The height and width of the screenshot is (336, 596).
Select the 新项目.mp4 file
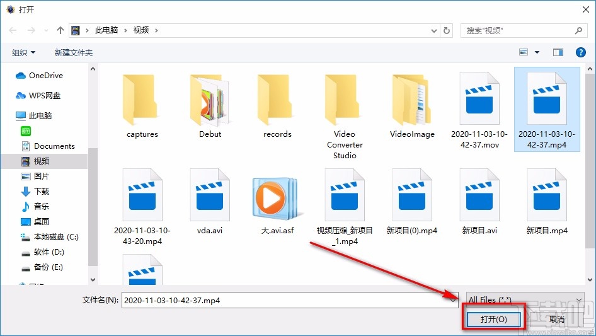coord(547,202)
